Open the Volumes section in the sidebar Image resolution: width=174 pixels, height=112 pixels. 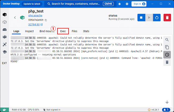click(4, 30)
